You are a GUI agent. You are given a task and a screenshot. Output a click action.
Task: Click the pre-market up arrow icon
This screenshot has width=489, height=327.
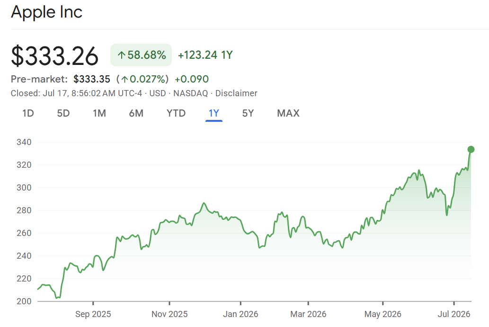coord(125,79)
